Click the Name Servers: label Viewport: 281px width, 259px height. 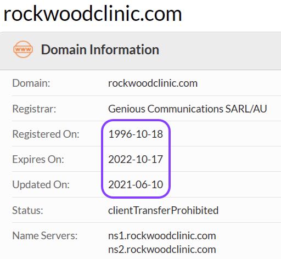(x=45, y=236)
